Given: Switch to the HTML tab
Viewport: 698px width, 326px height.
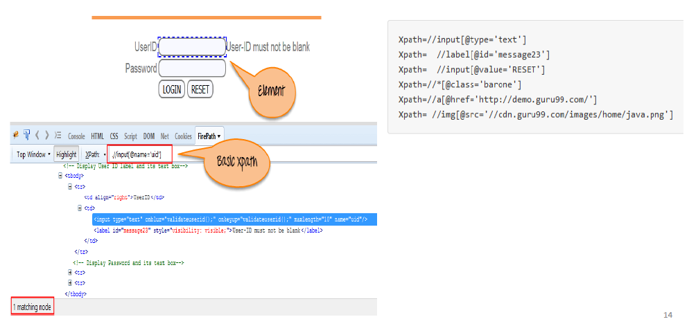Looking at the screenshot, I should 98,136.
